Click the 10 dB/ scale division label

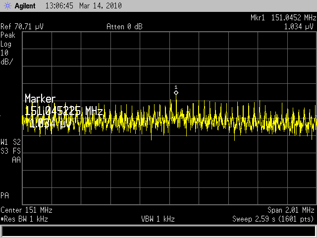6,57
